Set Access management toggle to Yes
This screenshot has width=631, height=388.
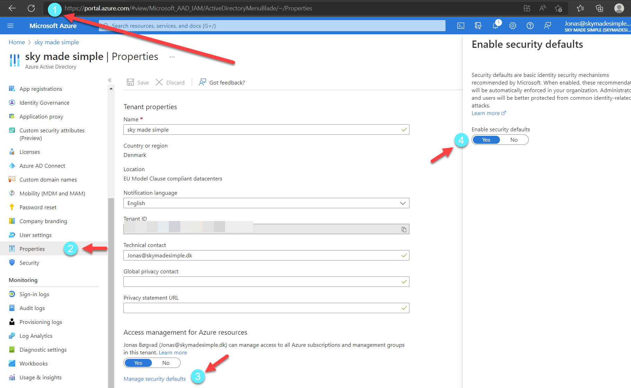[x=138, y=363]
